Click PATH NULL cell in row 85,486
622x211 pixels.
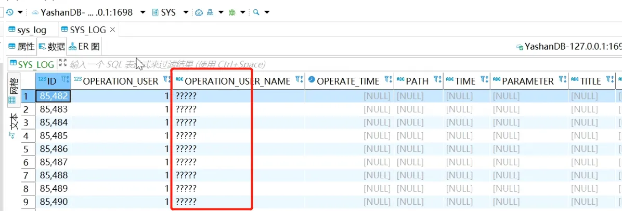click(419, 149)
